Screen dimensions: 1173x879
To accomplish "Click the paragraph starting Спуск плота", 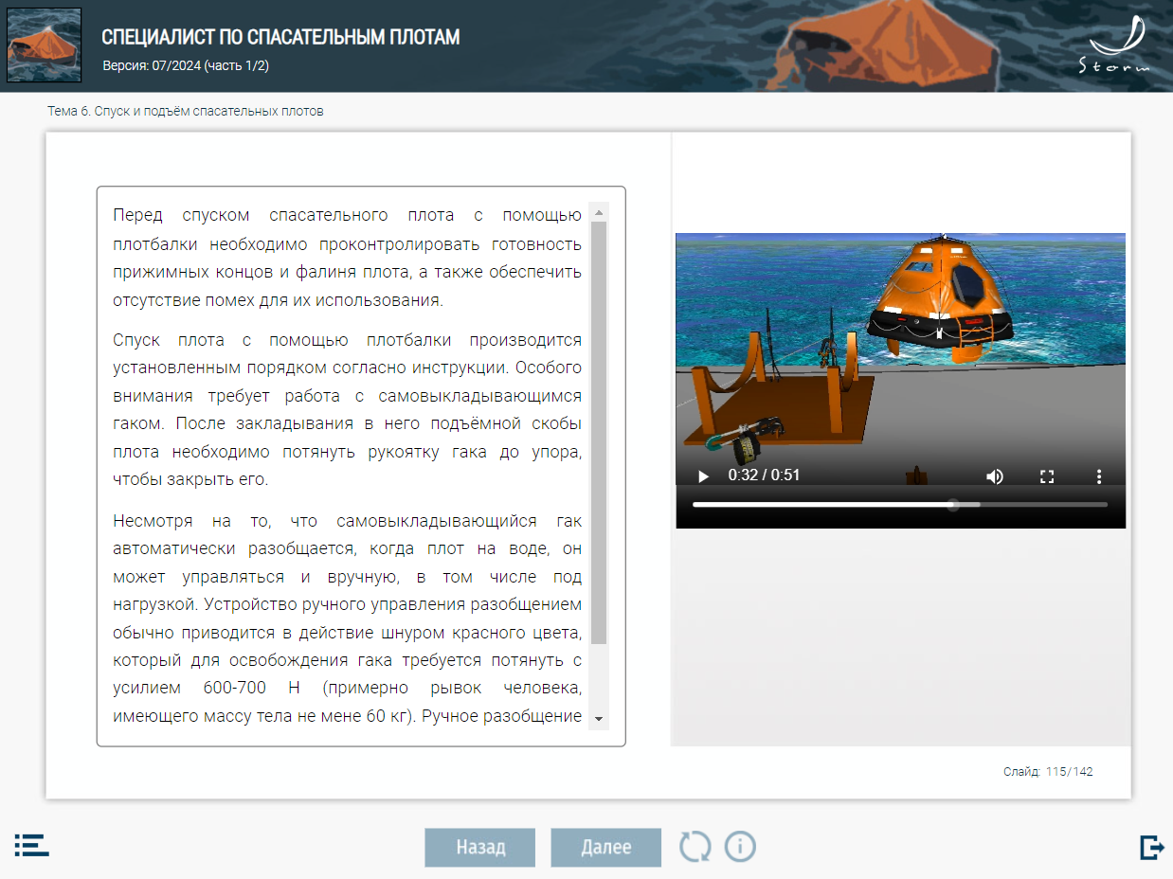I will 347,409.
